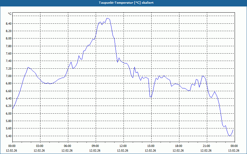
Task: Click the 7,00 y-axis label
Action: coord(9,76)
